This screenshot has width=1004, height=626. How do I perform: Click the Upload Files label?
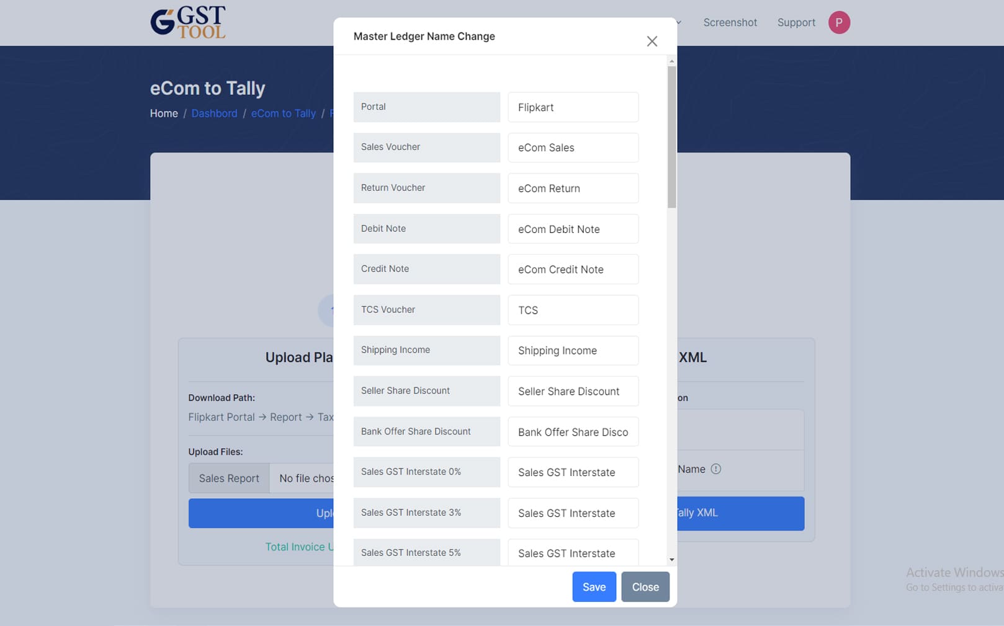(x=215, y=452)
